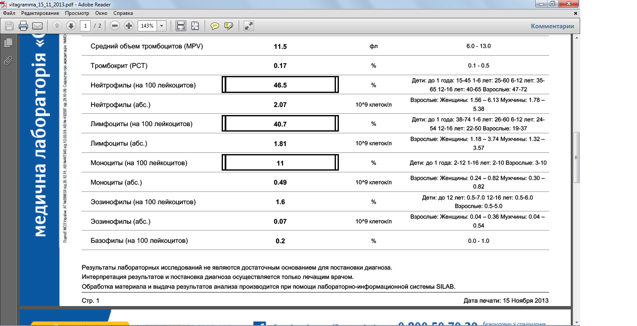The image size is (637, 326).
Task: Click the Средний объем тромбоцитов (MPV) label
Action: coord(147,46)
